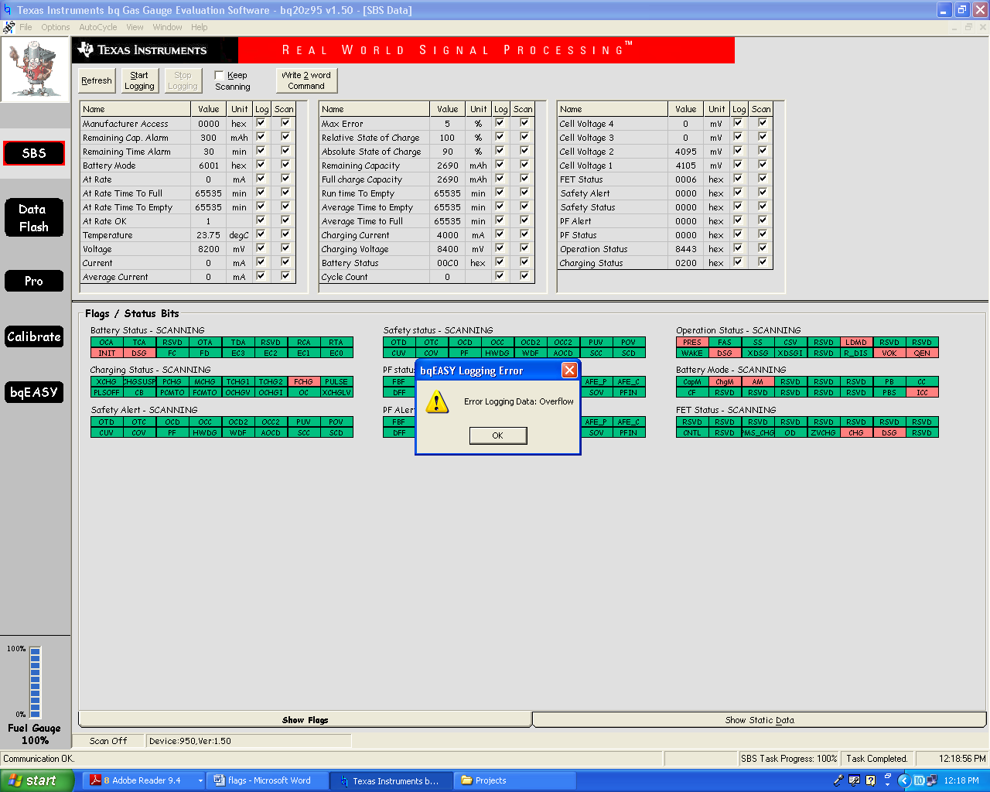Open the View menu

[135, 27]
